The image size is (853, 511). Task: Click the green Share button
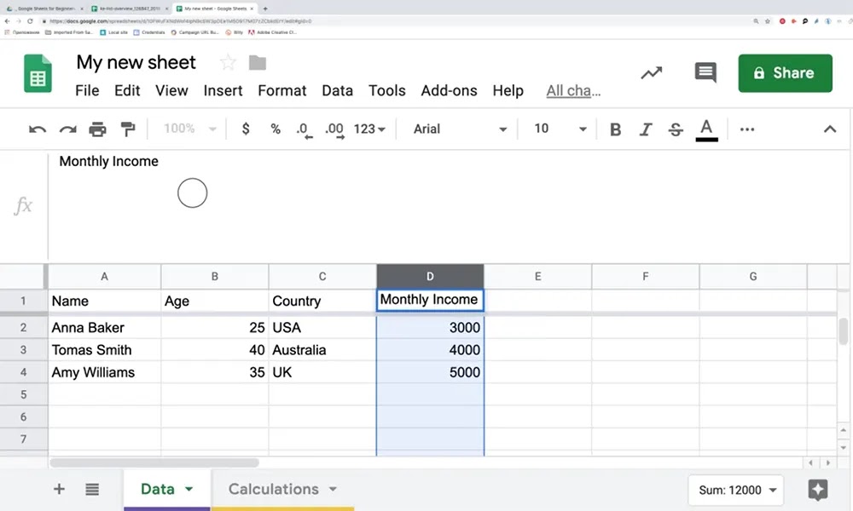(x=785, y=72)
